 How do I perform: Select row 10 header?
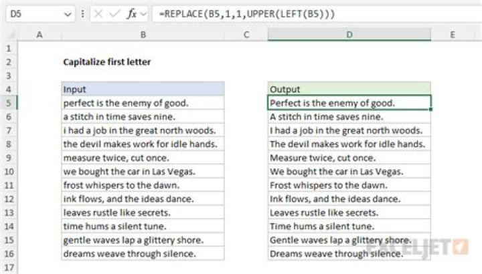[x=9, y=171]
